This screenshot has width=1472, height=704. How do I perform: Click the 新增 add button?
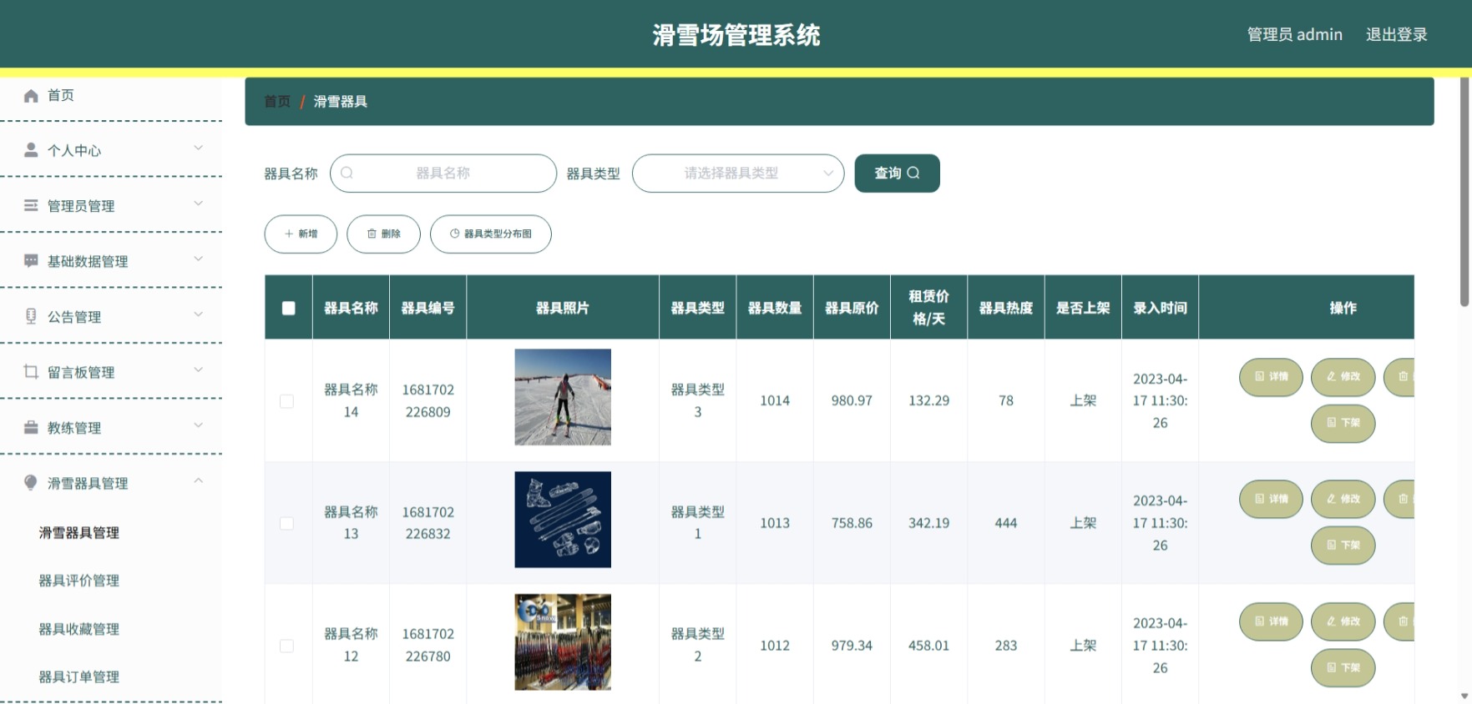[x=301, y=234]
